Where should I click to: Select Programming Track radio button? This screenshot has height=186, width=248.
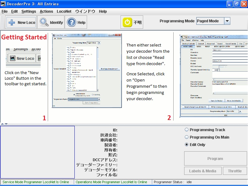187,130
